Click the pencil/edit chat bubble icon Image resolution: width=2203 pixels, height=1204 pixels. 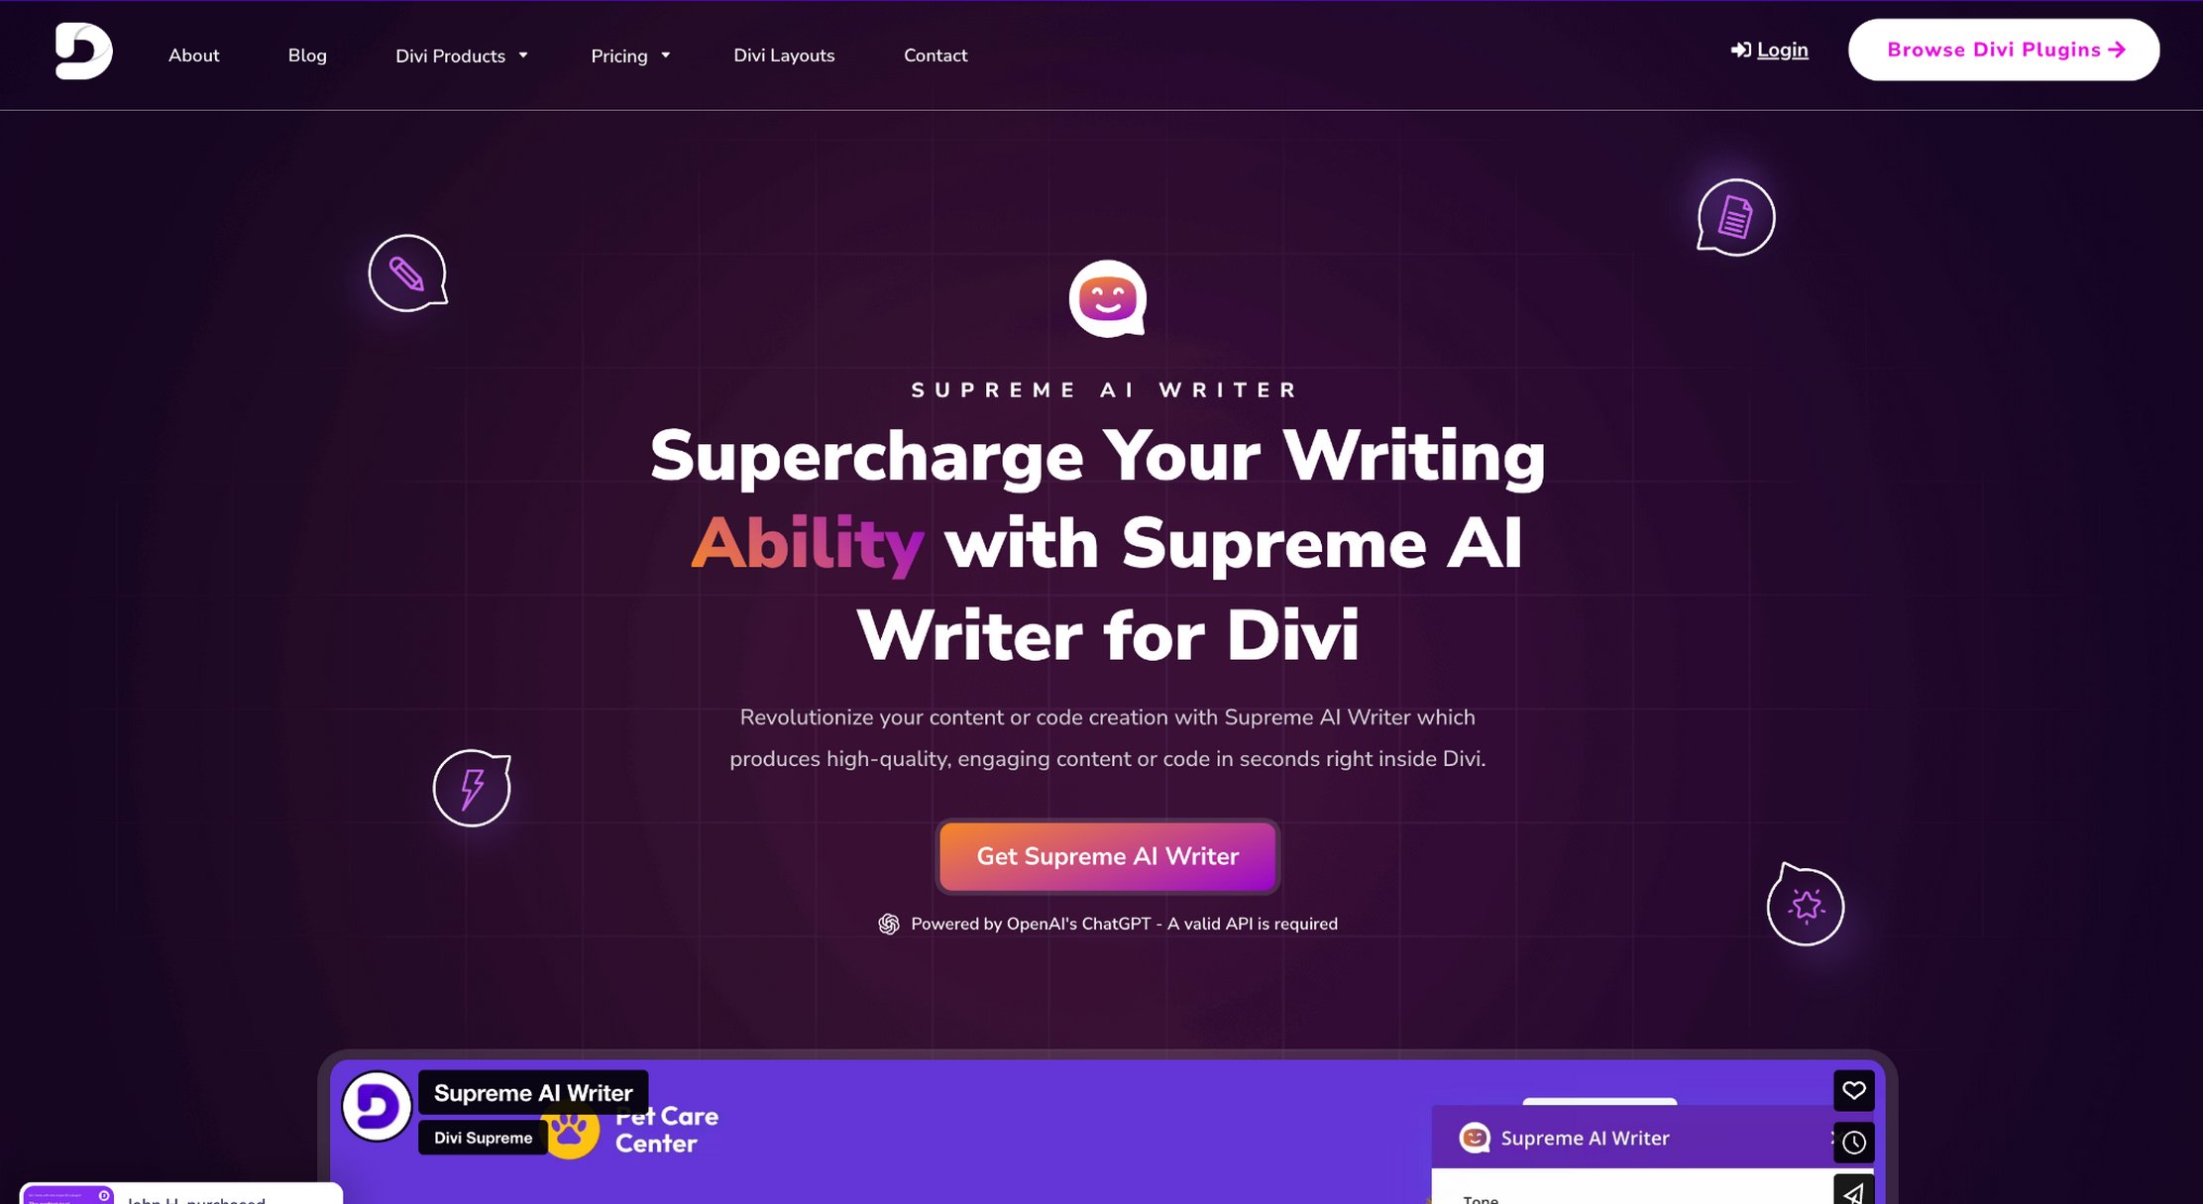click(x=407, y=273)
